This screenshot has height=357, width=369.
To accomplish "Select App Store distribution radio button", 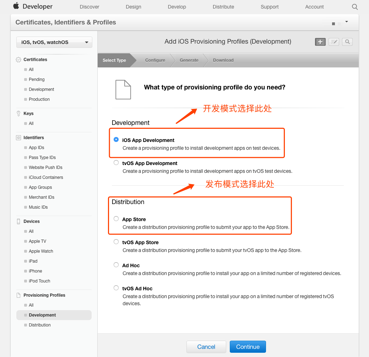I will (116, 219).
